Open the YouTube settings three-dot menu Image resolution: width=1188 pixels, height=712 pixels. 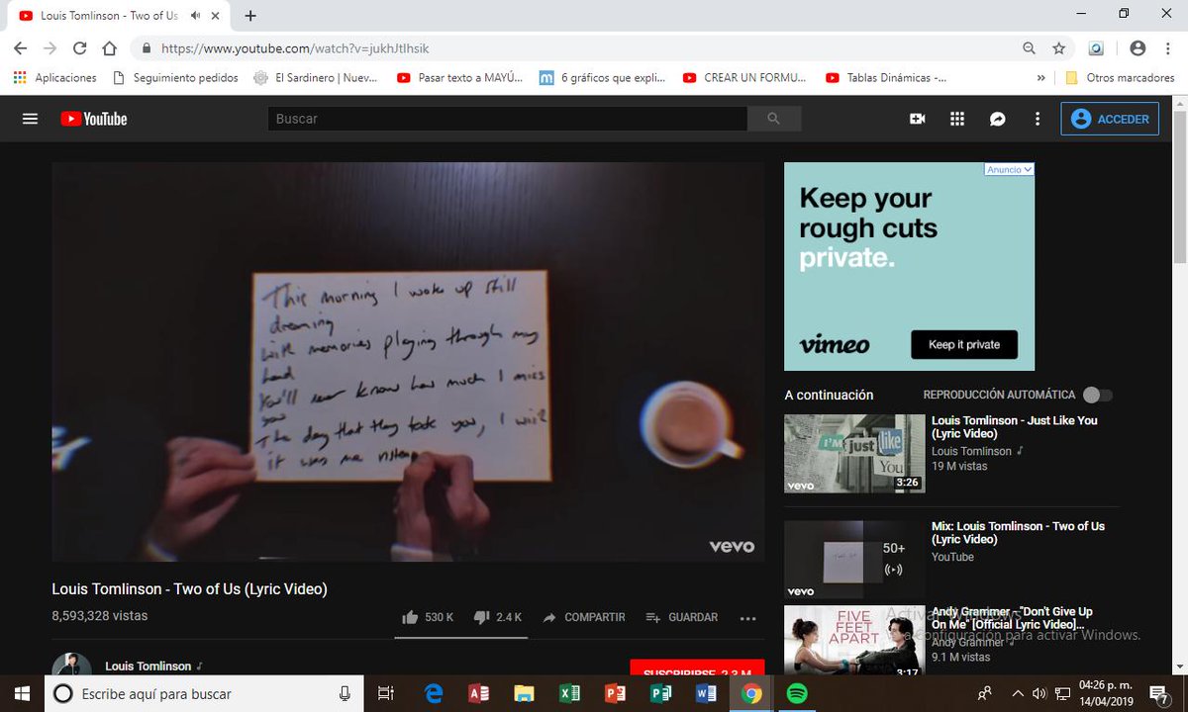pos(1038,119)
